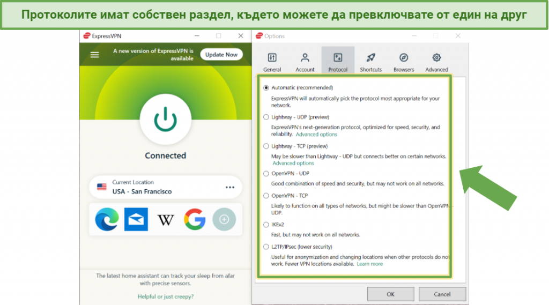Open the Helpful or just creepy? link

coord(166,296)
